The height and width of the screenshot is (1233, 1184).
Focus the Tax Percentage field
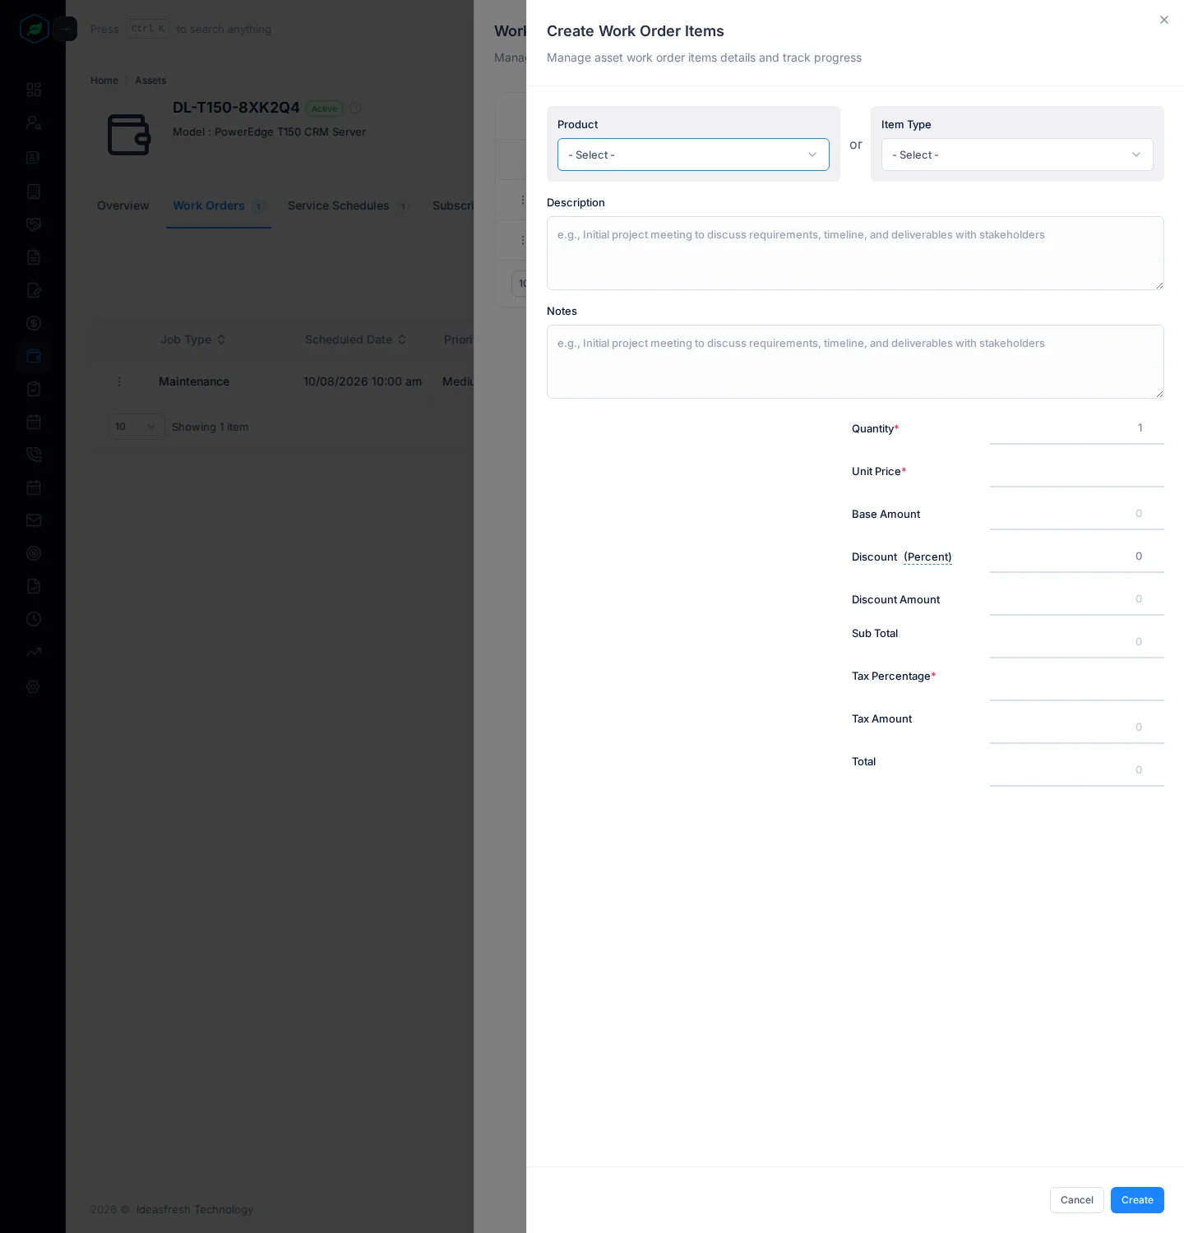point(1077,685)
